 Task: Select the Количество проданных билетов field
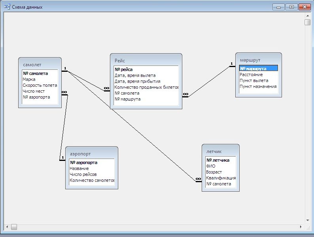[x=146, y=87]
